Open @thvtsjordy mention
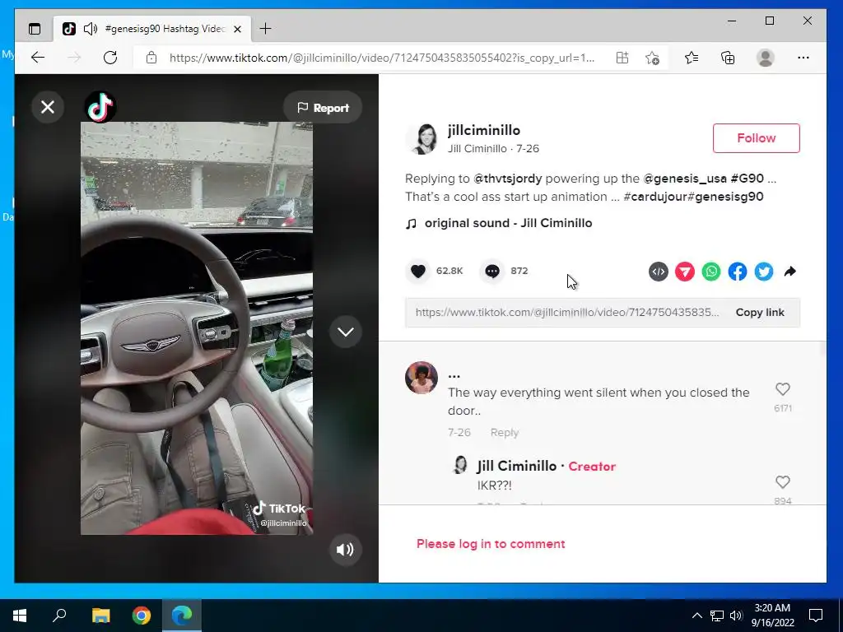Viewport: 843px width, 632px height. (x=507, y=179)
